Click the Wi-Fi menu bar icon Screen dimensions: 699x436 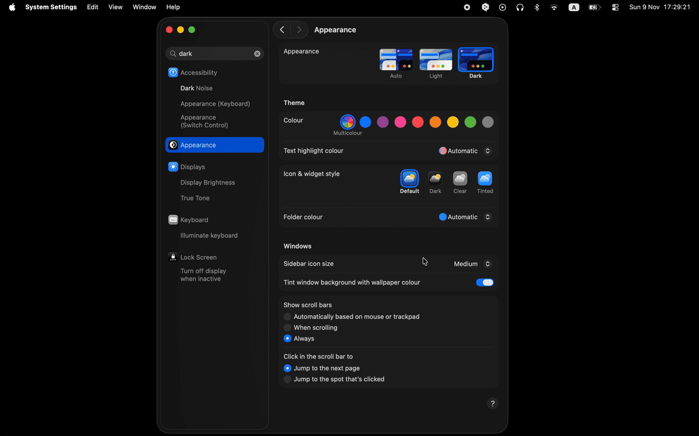tap(554, 7)
